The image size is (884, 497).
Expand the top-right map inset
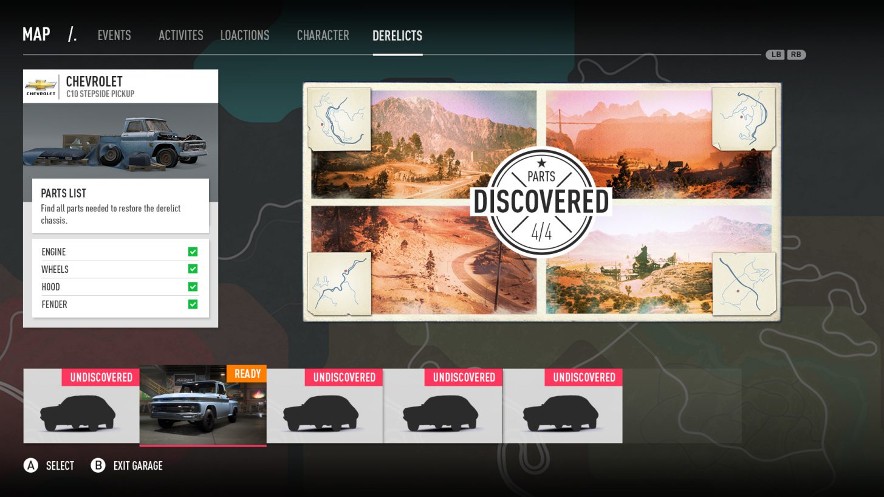point(744,118)
